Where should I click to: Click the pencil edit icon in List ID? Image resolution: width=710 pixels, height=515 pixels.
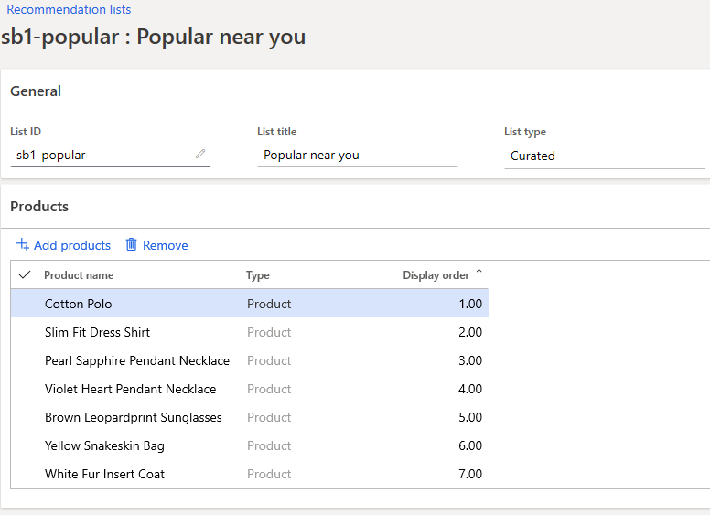click(x=200, y=155)
